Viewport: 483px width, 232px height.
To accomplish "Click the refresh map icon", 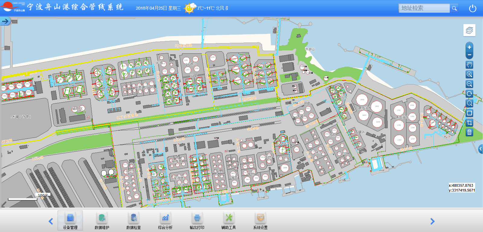I will click(469, 94).
